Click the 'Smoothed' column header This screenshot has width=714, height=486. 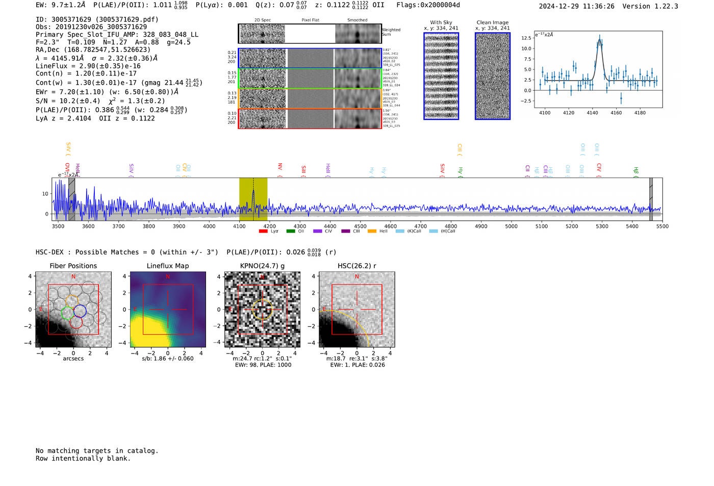coord(358,20)
